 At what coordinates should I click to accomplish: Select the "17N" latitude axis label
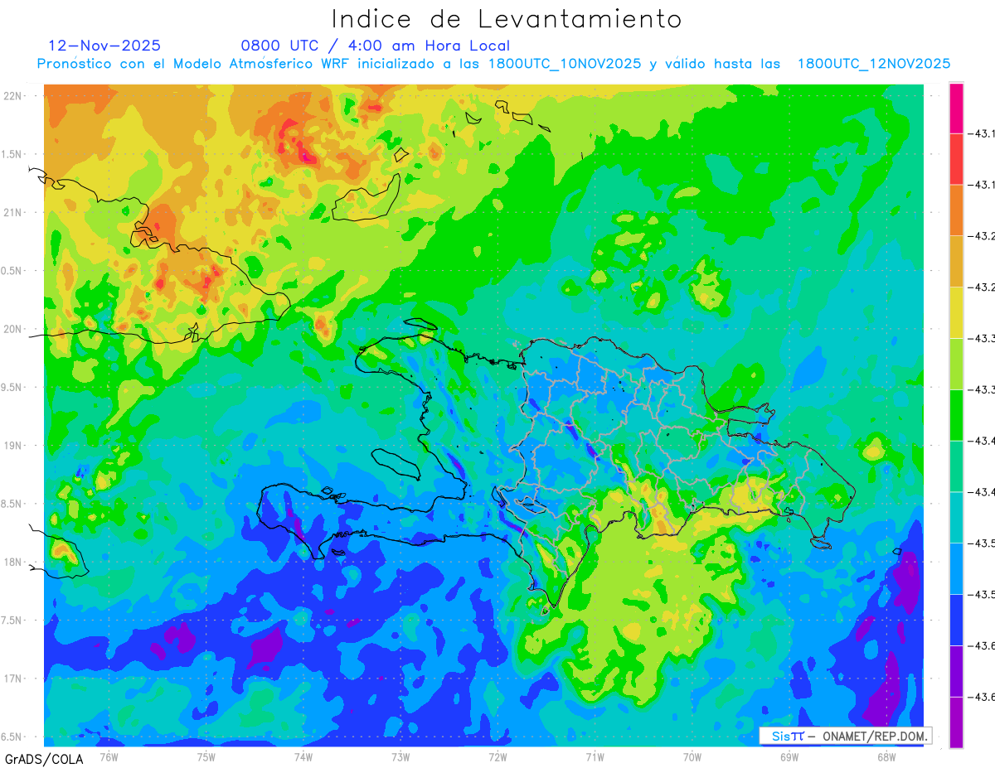point(14,679)
